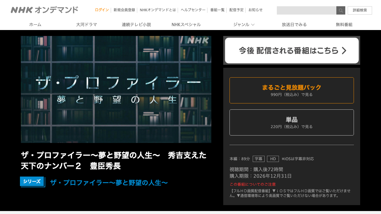
Task: Select NHKスペシャル menu item
Action: pyautogui.click(x=186, y=24)
